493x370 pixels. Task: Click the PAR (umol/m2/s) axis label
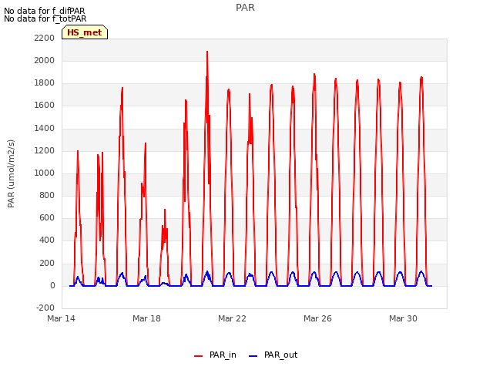click(x=11, y=173)
